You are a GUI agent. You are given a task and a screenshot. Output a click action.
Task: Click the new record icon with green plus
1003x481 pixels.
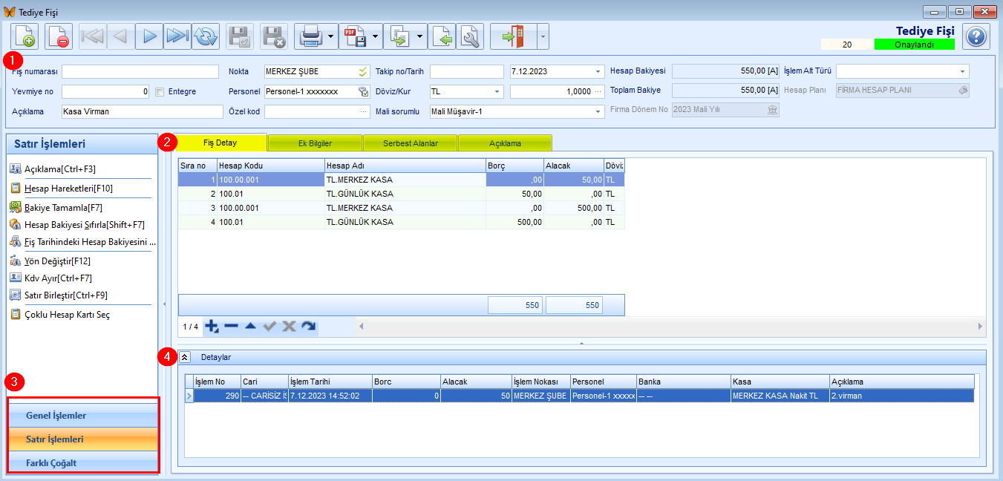[x=24, y=36]
